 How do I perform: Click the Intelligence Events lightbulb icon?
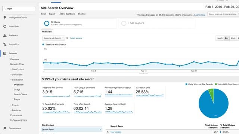click(5, 17)
